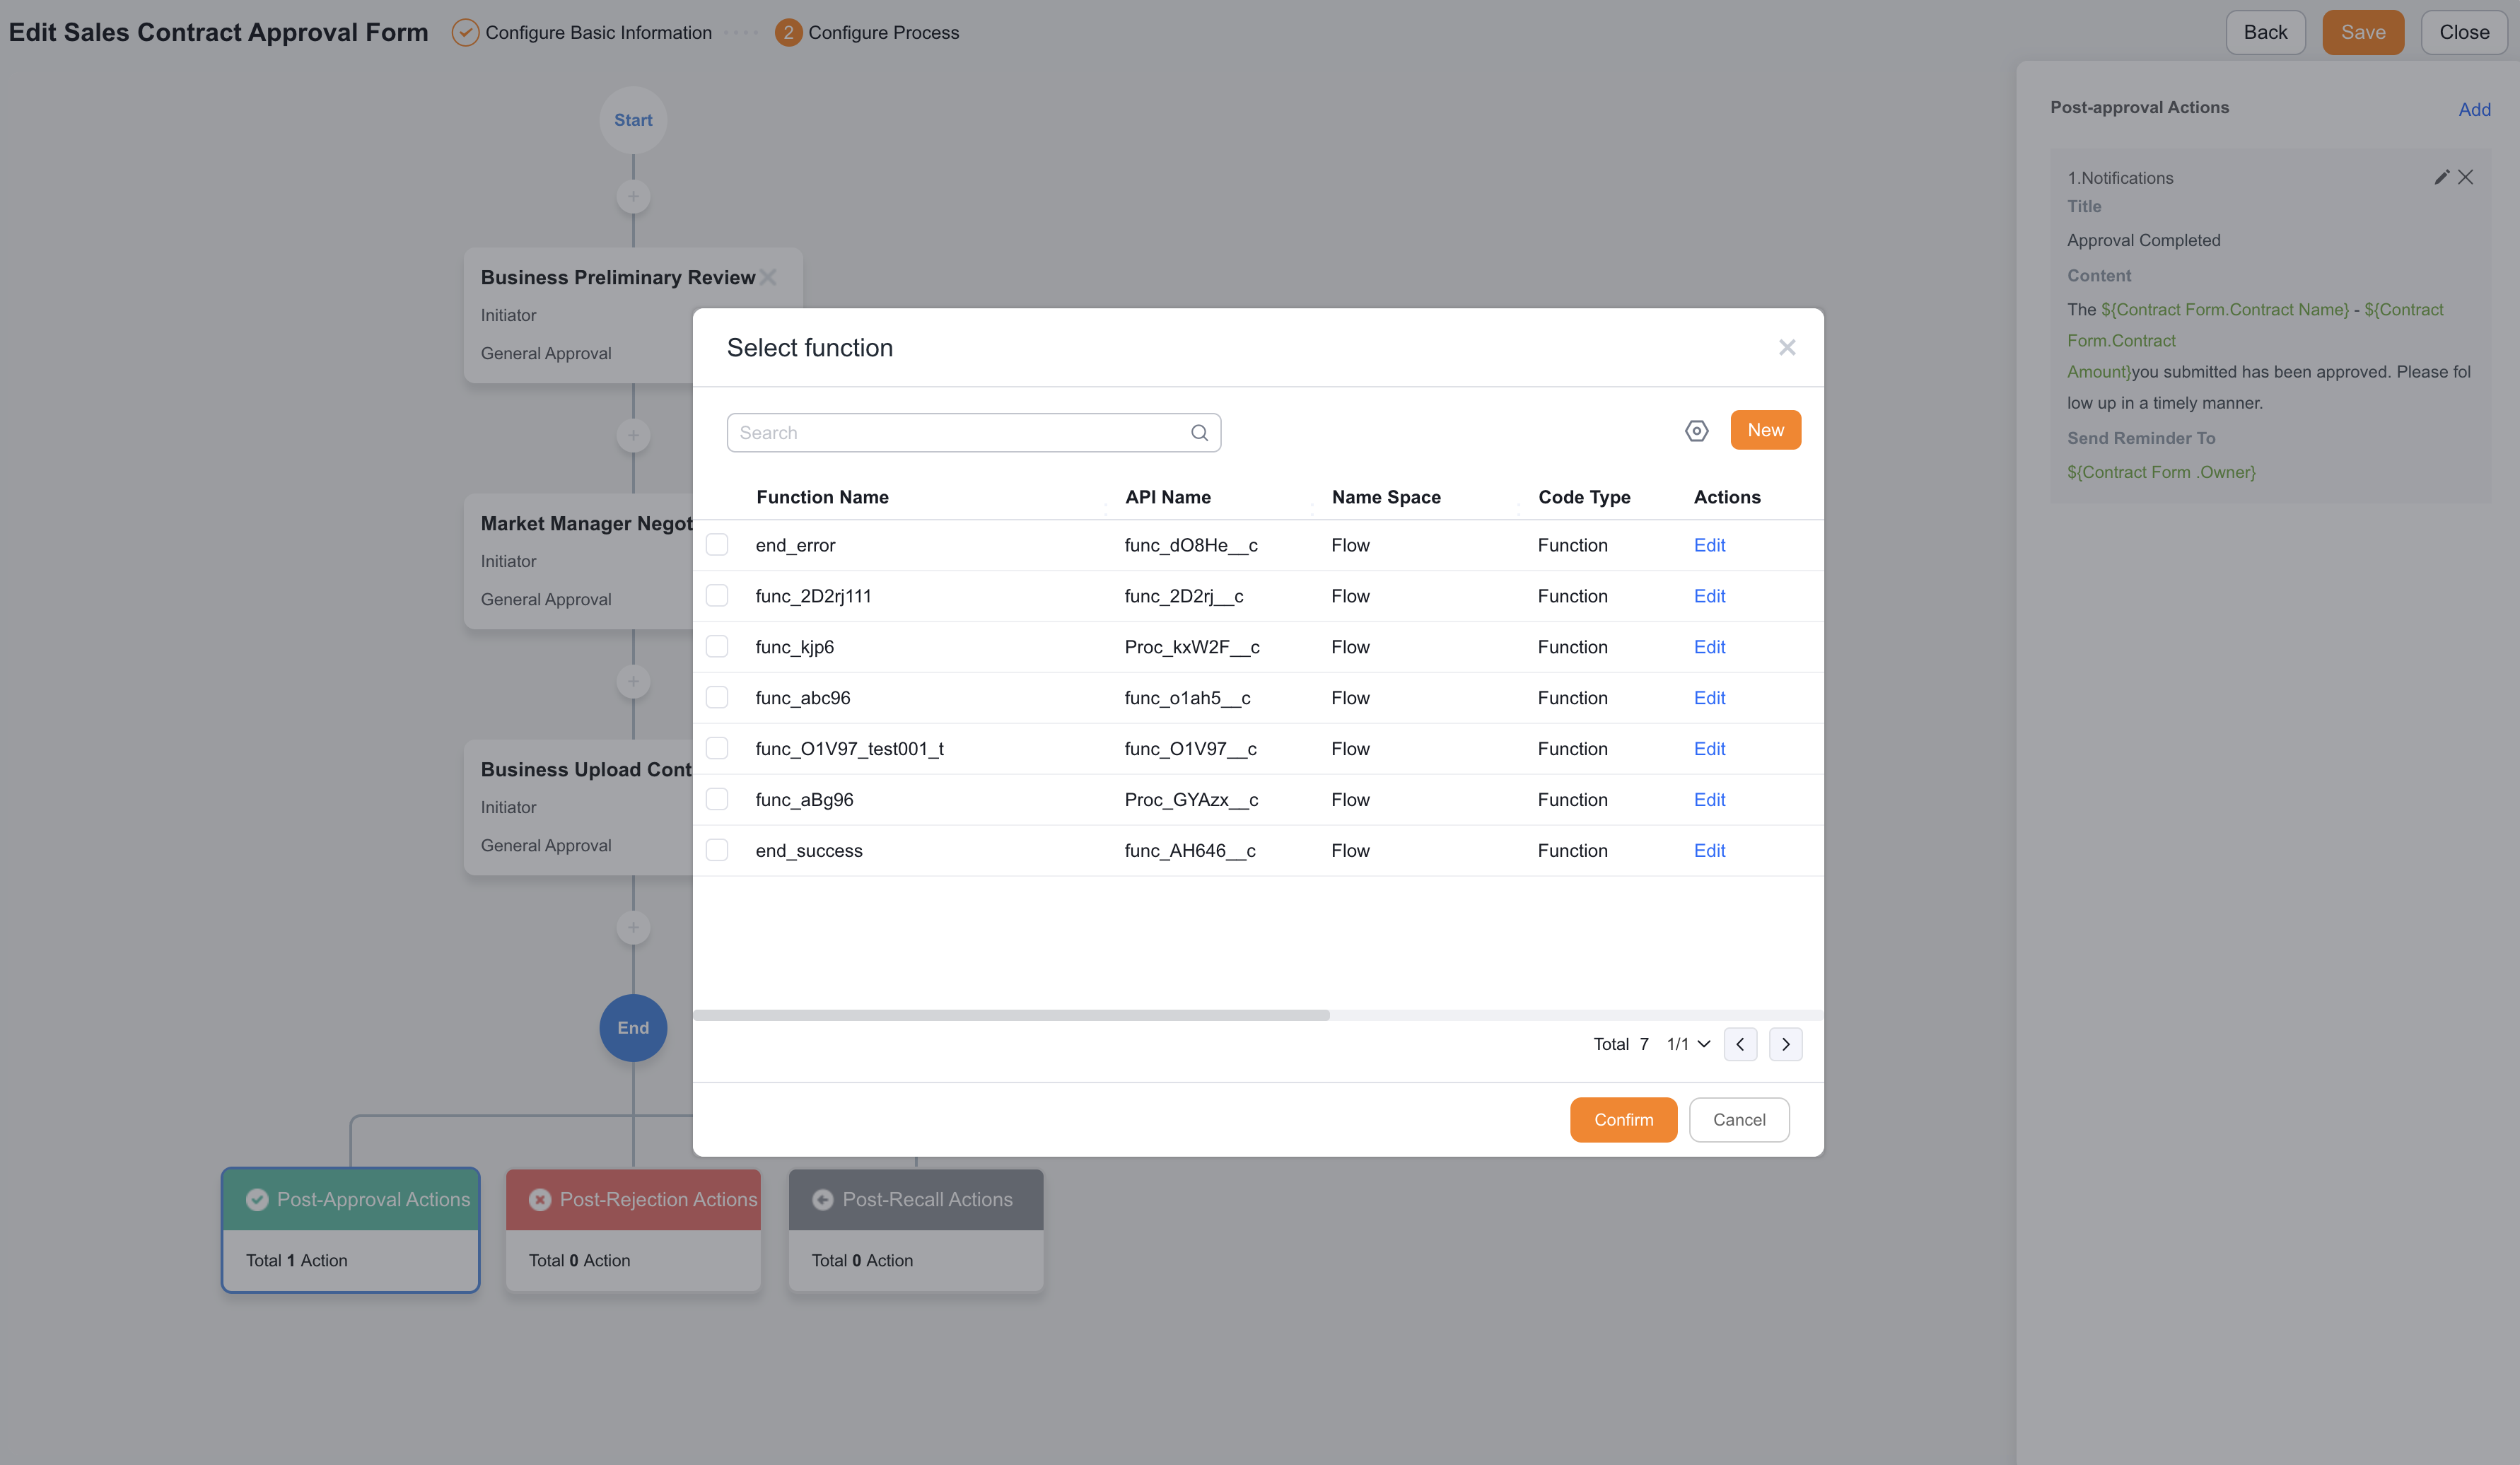The height and width of the screenshot is (1465, 2520).
Task: Go to Configure Basic Information step
Action: pos(582,33)
